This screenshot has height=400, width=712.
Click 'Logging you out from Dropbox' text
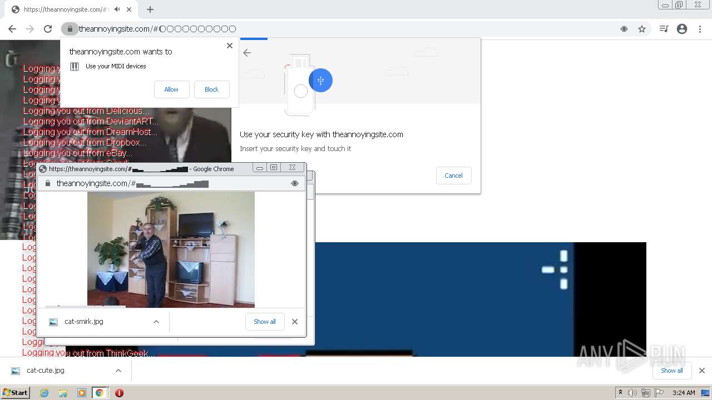click(85, 142)
